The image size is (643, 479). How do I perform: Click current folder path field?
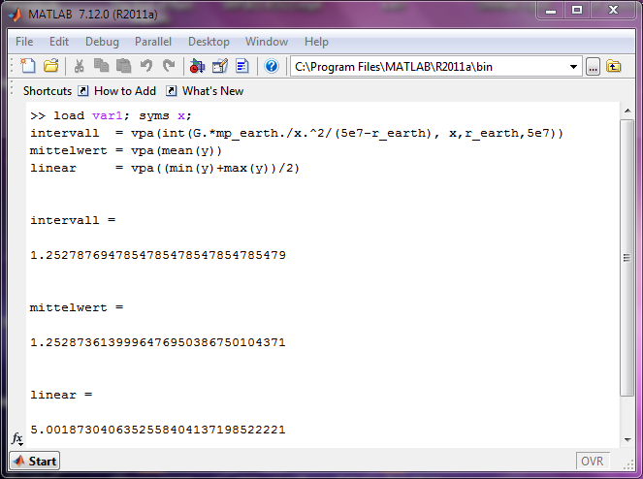(x=435, y=67)
